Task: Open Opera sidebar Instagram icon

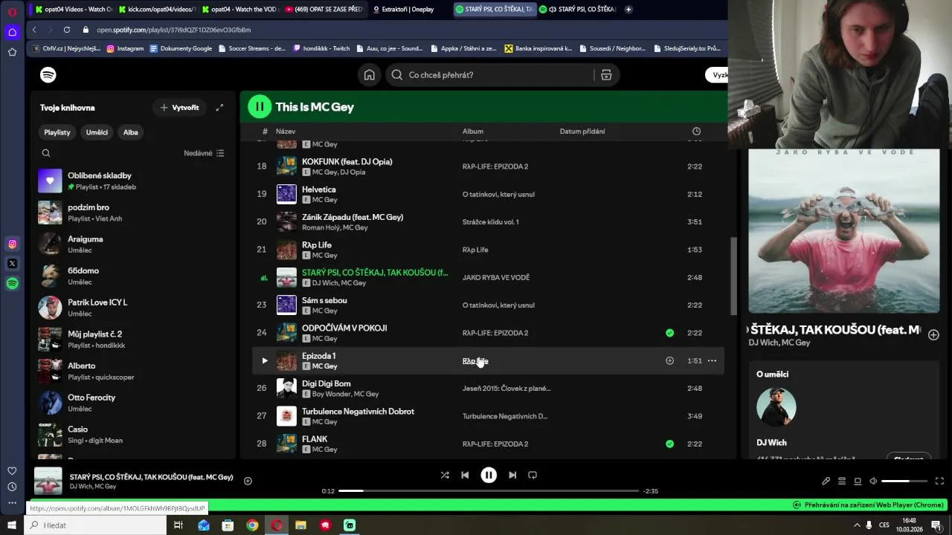Action: point(13,244)
